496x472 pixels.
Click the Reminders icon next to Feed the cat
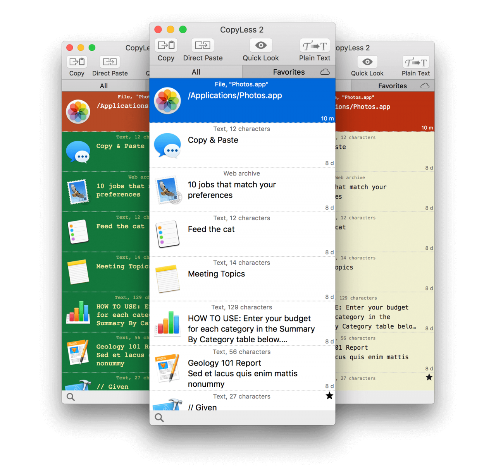pyautogui.click(x=167, y=234)
